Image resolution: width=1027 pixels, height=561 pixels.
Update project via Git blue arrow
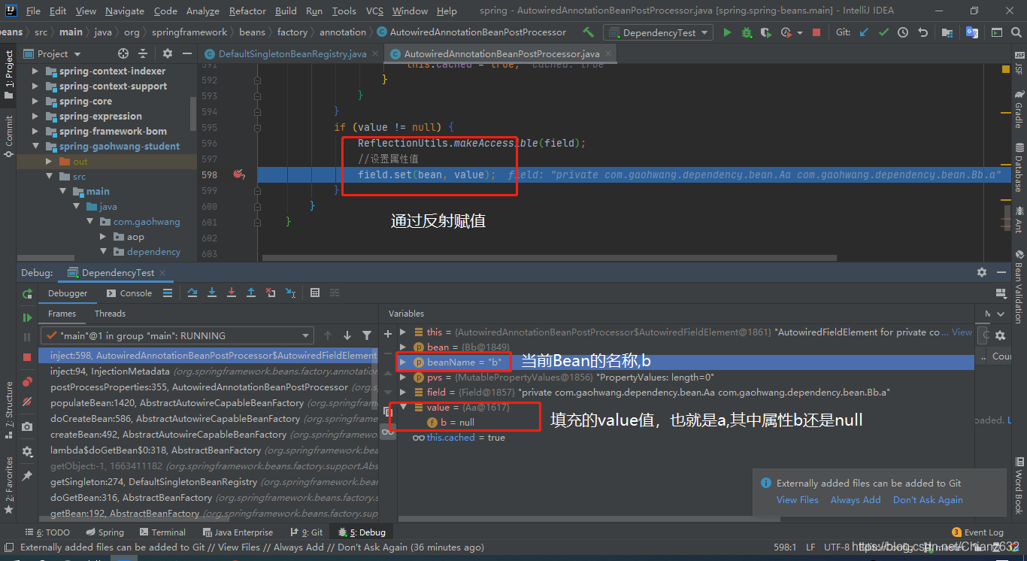coord(864,32)
